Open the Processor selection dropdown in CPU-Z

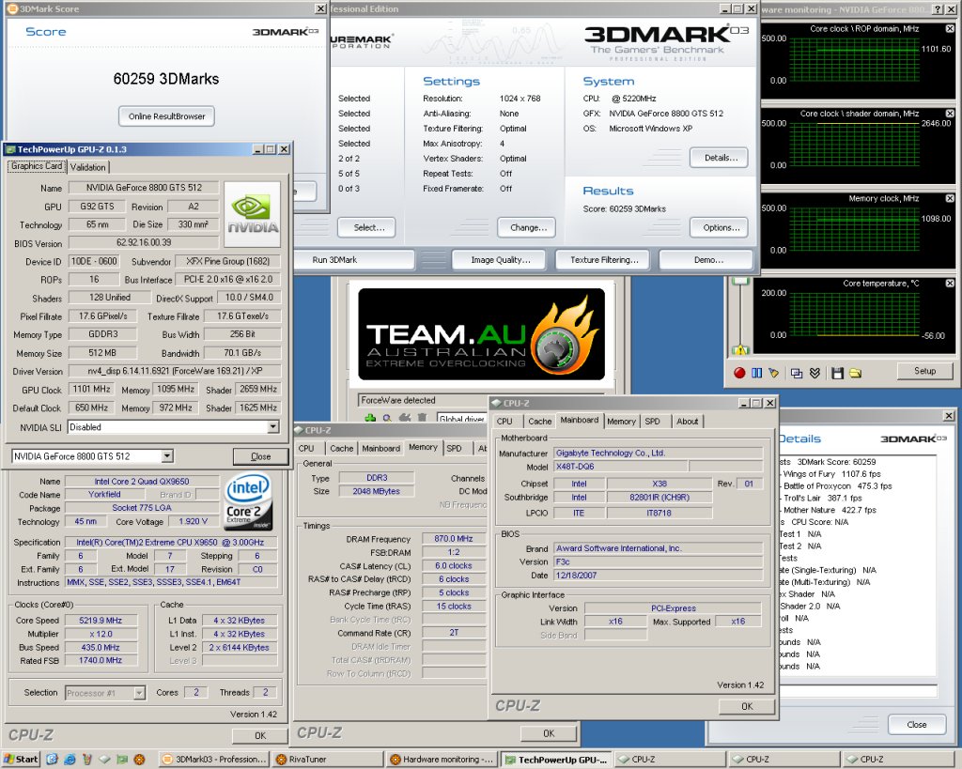139,693
